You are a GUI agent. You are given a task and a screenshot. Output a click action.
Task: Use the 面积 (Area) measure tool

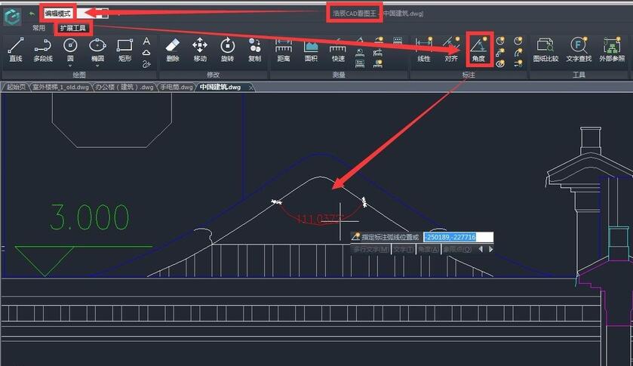coord(311,49)
